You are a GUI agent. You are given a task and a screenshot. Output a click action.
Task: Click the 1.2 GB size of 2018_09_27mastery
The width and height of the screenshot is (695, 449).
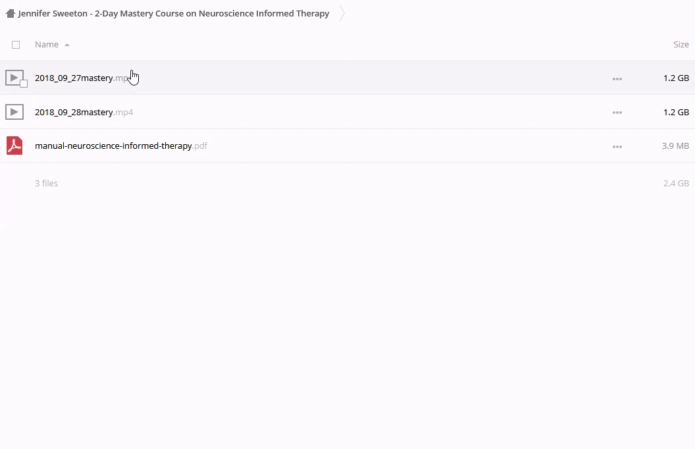tap(676, 78)
